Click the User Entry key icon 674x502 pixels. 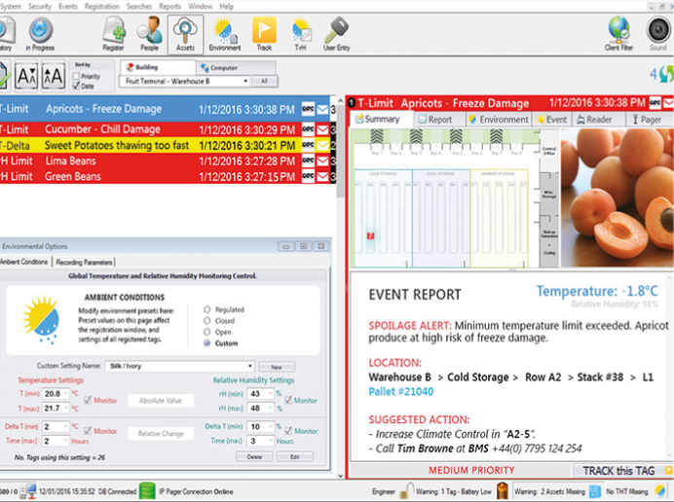point(337,33)
